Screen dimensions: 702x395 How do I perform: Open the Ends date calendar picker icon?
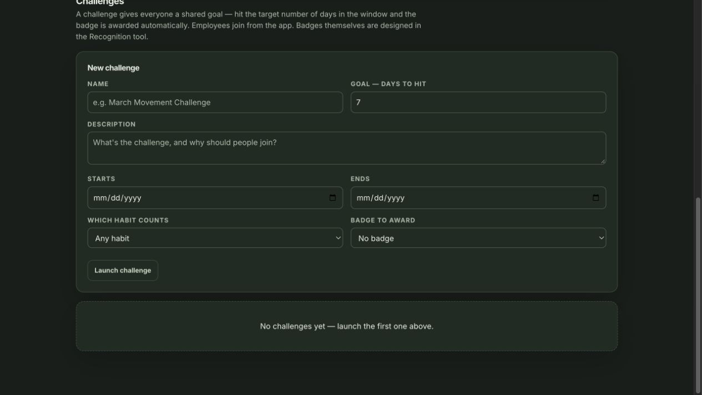[595, 198]
